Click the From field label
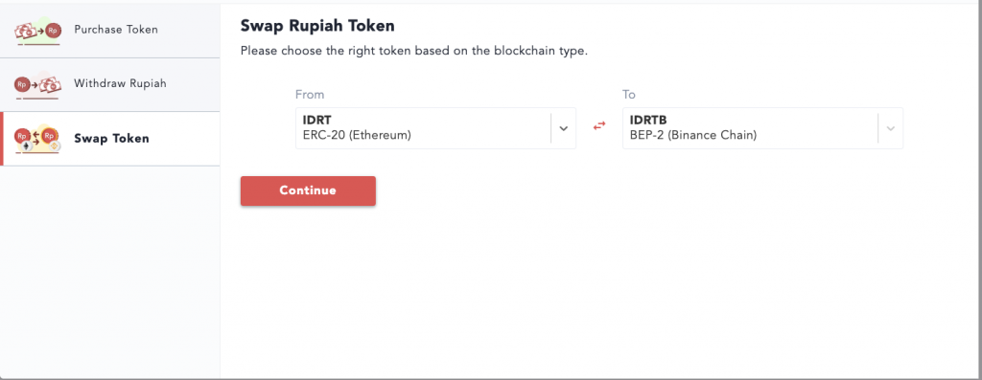Viewport: 982px width, 380px height. (310, 95)
